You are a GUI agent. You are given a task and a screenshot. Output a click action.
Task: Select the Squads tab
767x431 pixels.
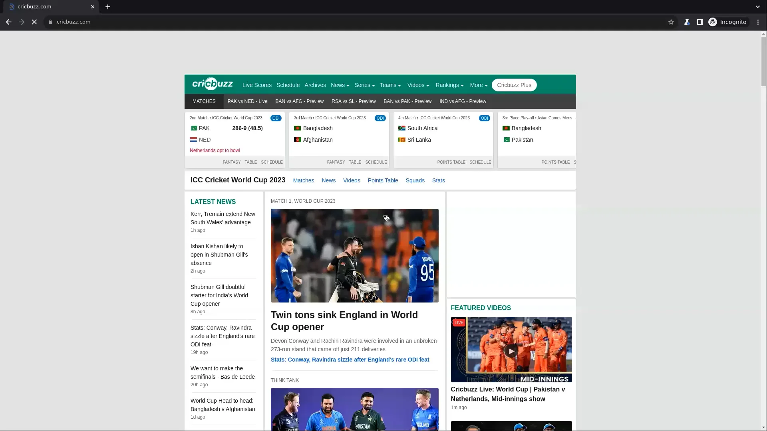415,180
